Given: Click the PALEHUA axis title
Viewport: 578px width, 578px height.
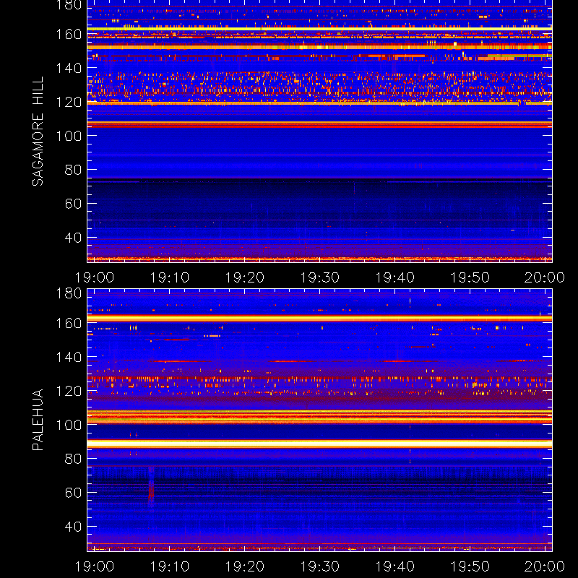Looking at the screenshot, I should 38,420.
